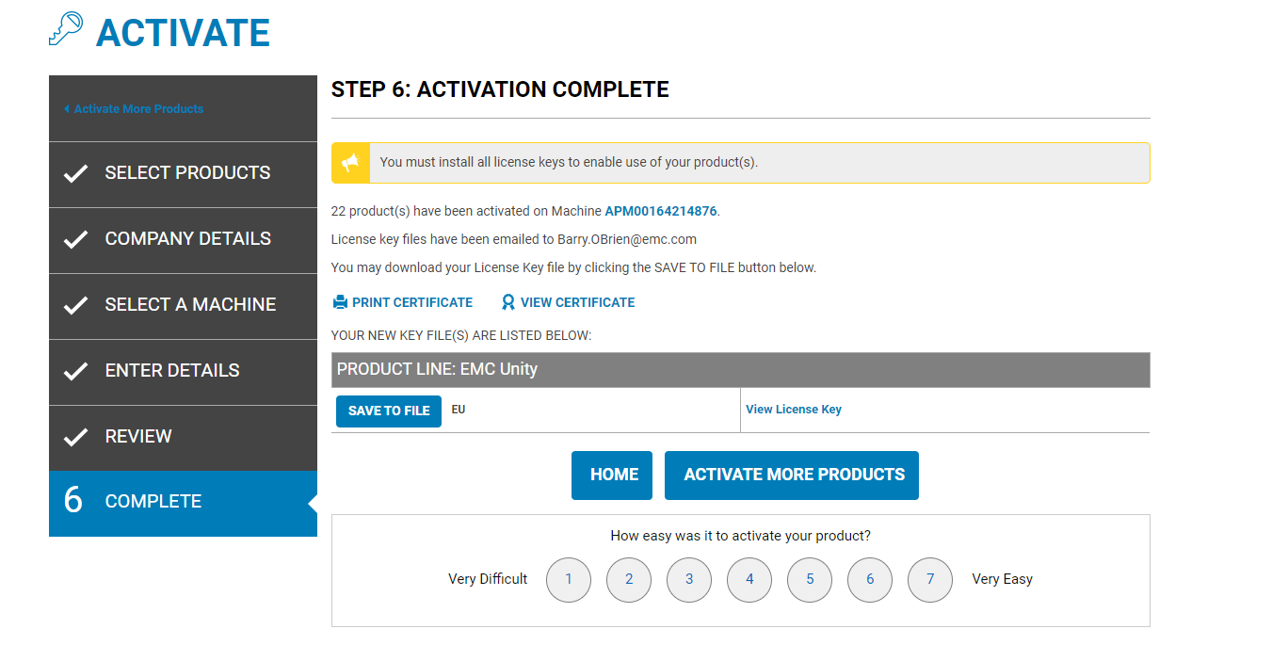Image resolution: width=1272 pixels, height=645 pixels.
Task: Click the machine link APM00164214876
Action: [x=660, y=211]
